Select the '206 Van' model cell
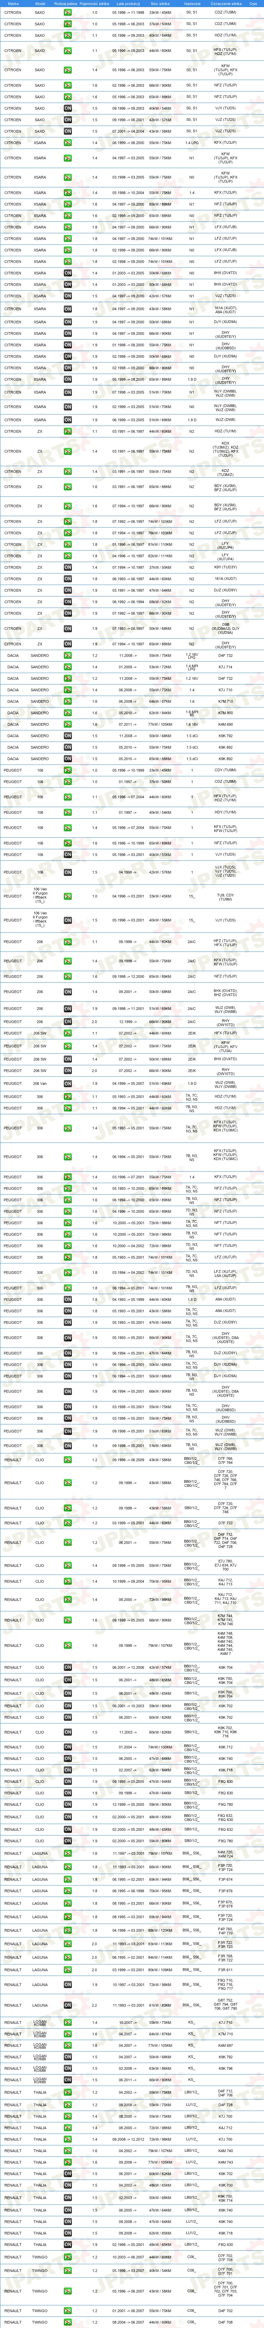The image size is (264, 2328). pyautogui.click(x=40, y=1083)
